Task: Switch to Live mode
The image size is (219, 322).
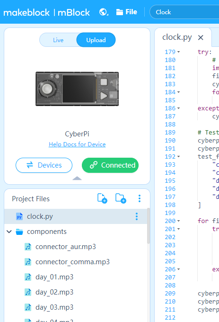Action: point(58,40)
